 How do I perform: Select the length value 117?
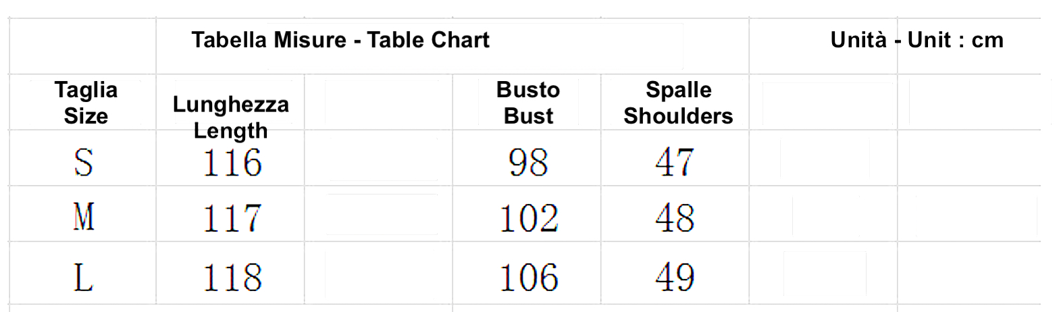[232, 219]
